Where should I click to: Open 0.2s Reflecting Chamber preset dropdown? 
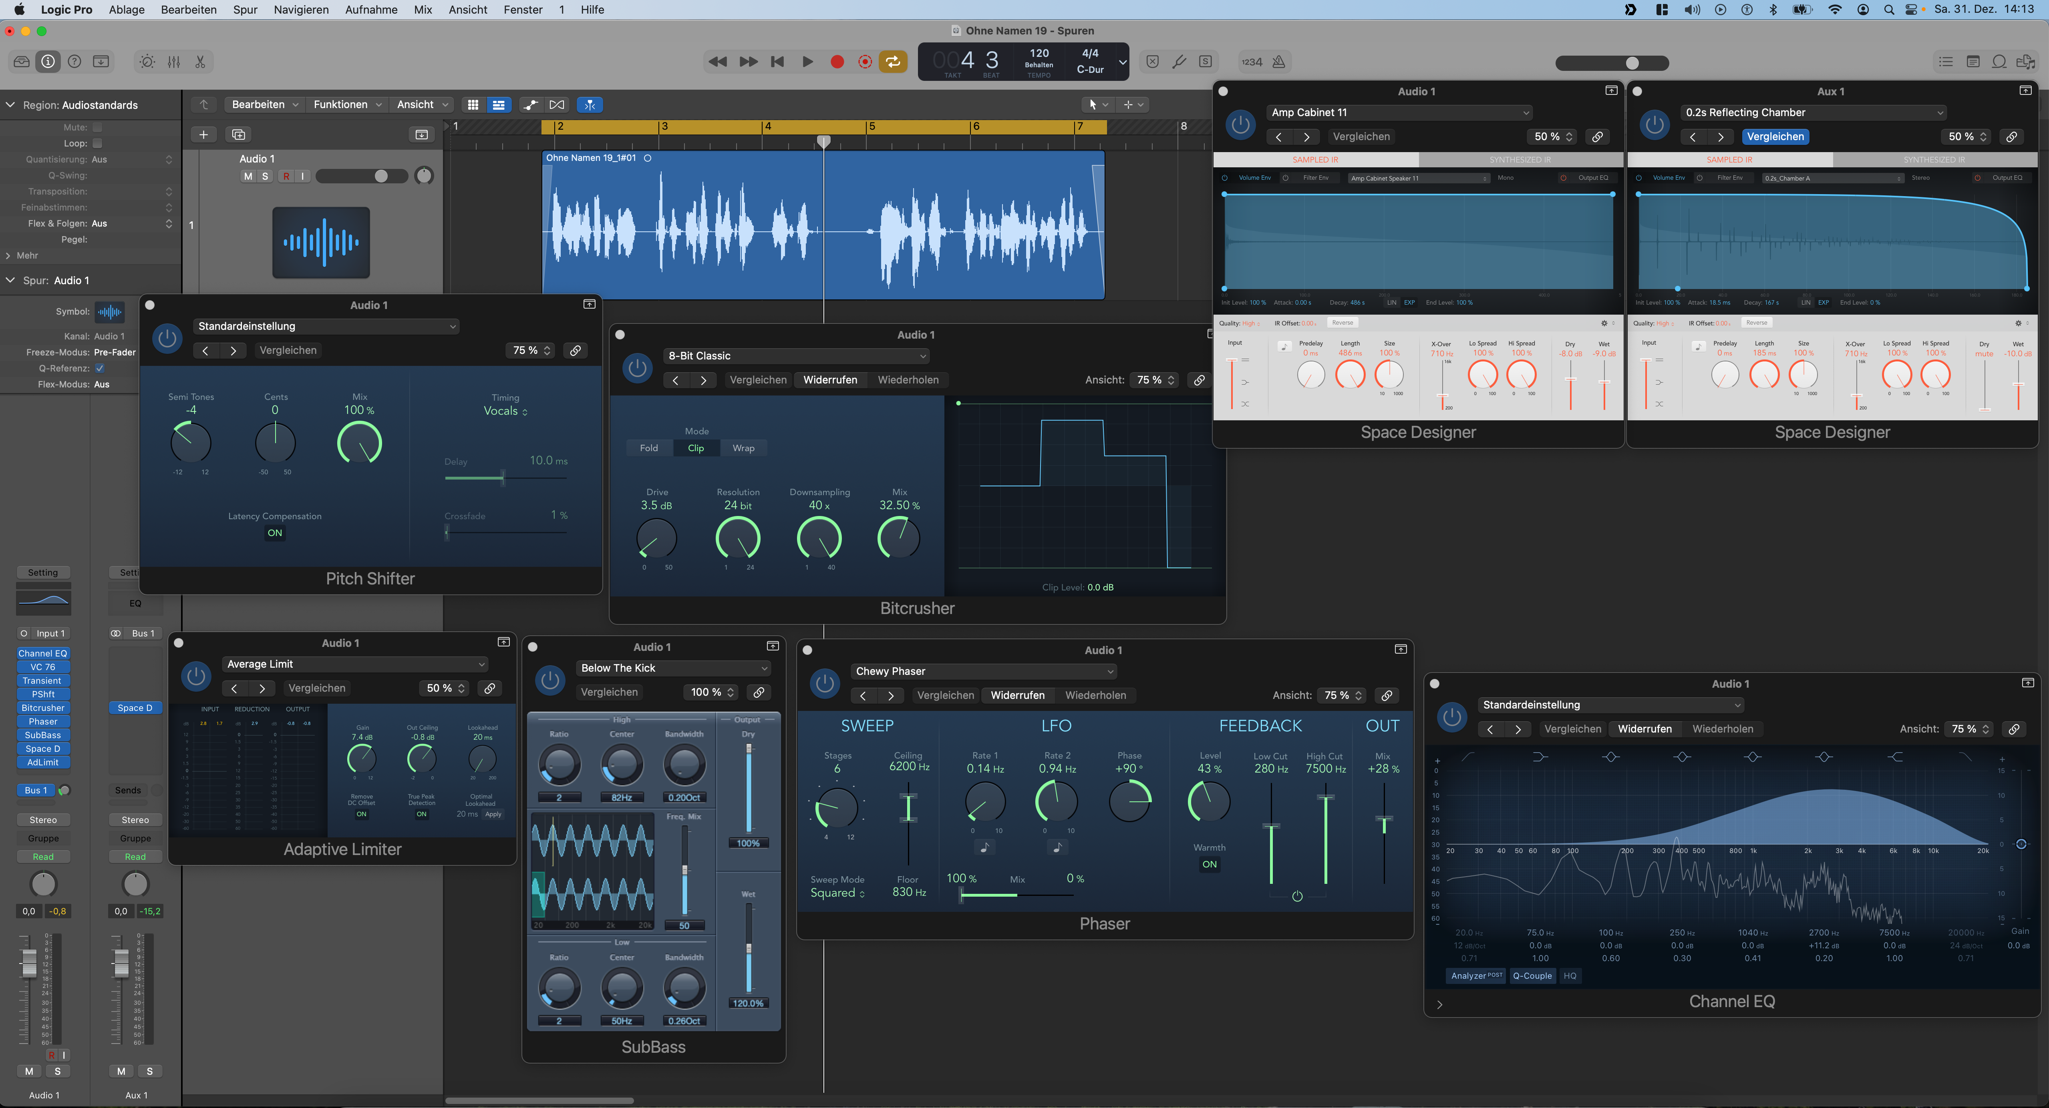pyautogui.click(x=1814, y=113)
